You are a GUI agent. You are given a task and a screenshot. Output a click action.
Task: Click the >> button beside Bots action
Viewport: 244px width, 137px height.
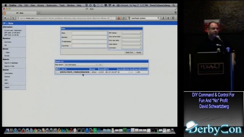point(100,65)
